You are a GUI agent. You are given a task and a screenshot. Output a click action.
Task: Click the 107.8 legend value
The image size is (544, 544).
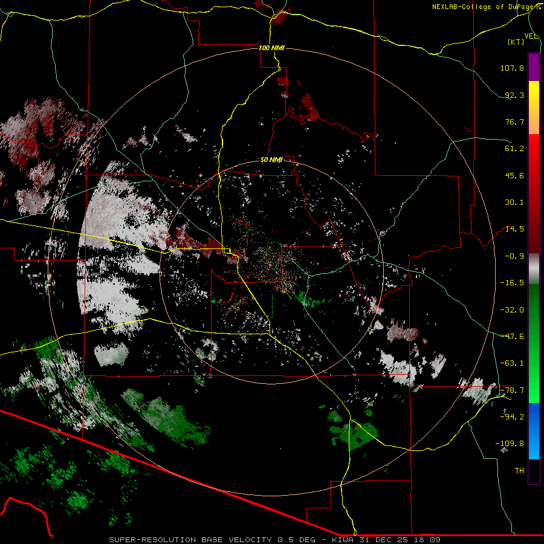tap(512, 68)
